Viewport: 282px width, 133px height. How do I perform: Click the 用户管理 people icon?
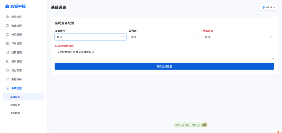[7, 61]
